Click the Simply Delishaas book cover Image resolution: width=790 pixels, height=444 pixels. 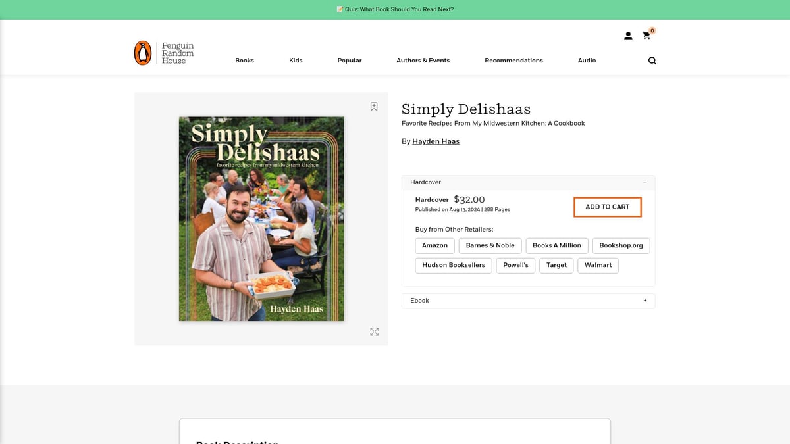point(261,219)
